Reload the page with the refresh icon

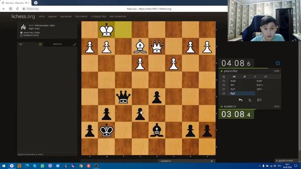17,9
